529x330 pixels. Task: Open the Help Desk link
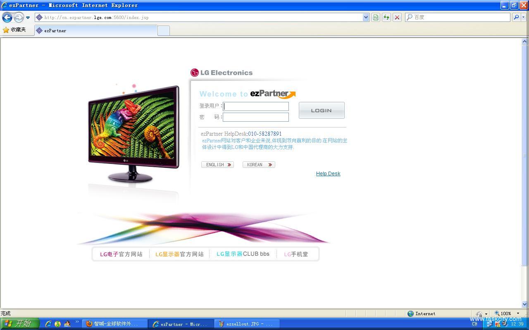pos(328,173)
